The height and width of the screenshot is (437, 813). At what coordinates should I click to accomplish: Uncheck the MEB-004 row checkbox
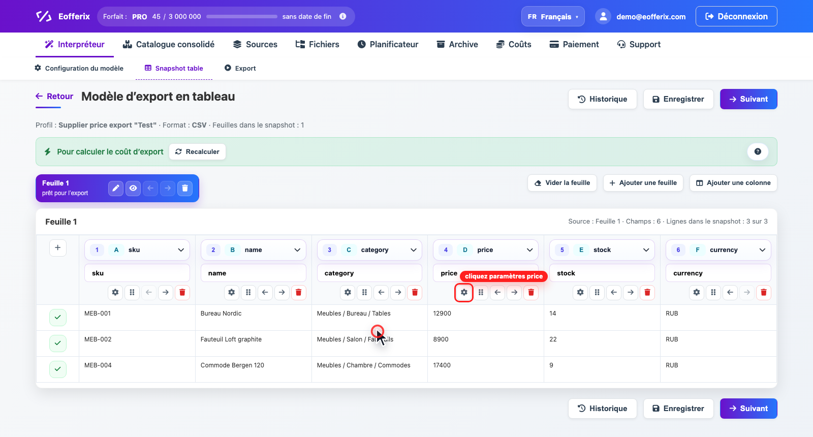pos(58,369)
